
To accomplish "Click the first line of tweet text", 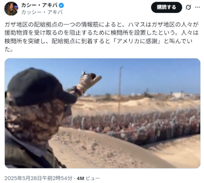I will click(x=102, y=24).
